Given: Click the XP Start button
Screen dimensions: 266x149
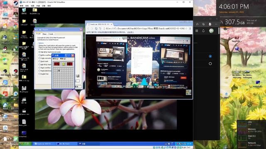Looking at the screenshot, I should 25,144.
